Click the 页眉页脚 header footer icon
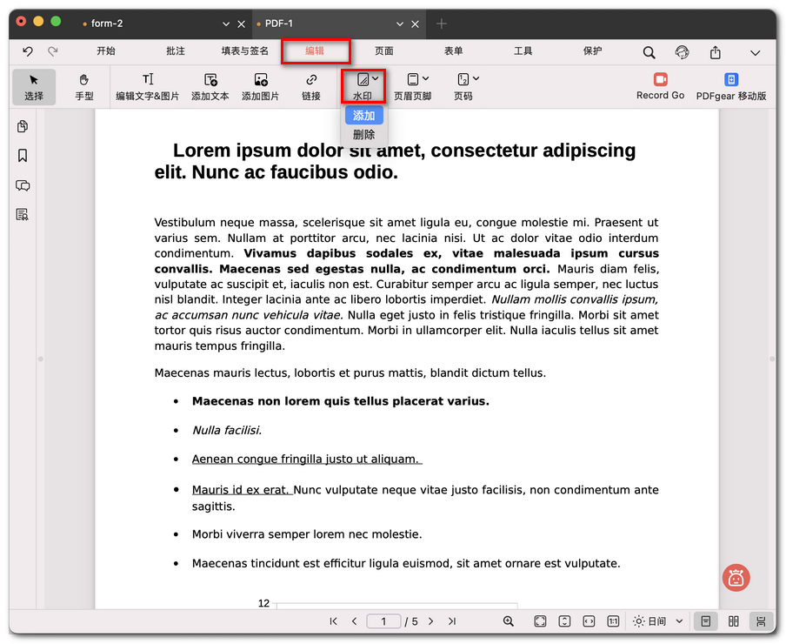Viewport: 786px width, 644px height. pyautogui.click(x=412, y=79)
